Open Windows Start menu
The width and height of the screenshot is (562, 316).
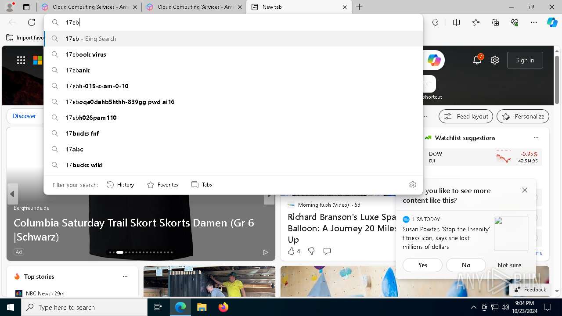[11, 307]
